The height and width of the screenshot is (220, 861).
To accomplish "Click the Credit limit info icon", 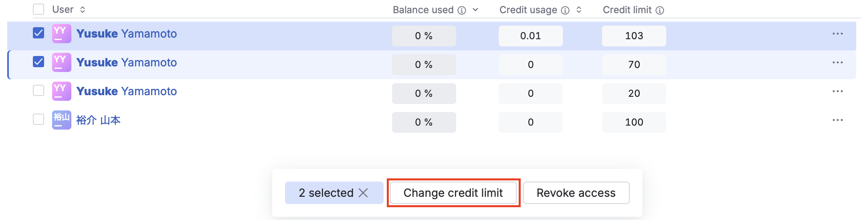I will tap(660, 10).
